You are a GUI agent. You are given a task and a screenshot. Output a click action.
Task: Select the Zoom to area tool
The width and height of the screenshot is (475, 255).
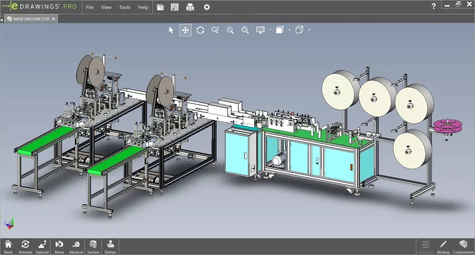230,30
